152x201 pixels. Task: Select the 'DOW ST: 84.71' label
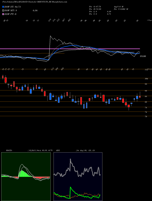(12, 7)
